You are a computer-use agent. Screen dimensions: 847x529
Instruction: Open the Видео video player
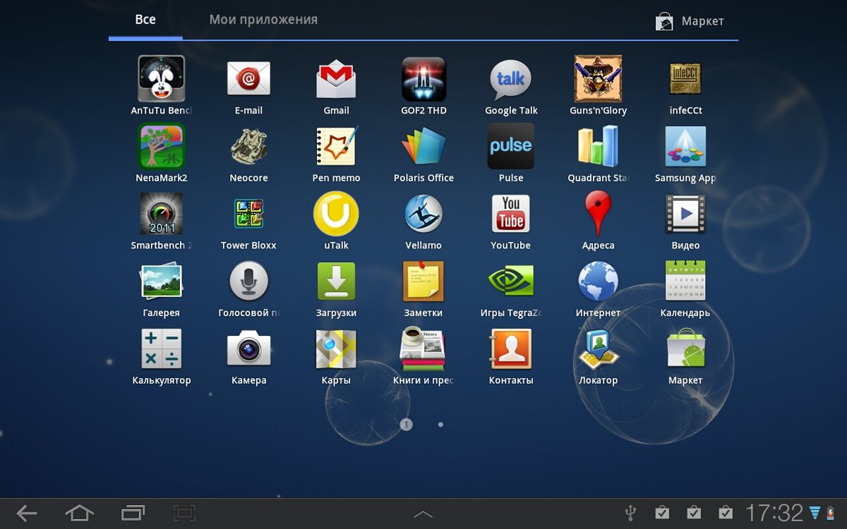(x=685, y=214)
